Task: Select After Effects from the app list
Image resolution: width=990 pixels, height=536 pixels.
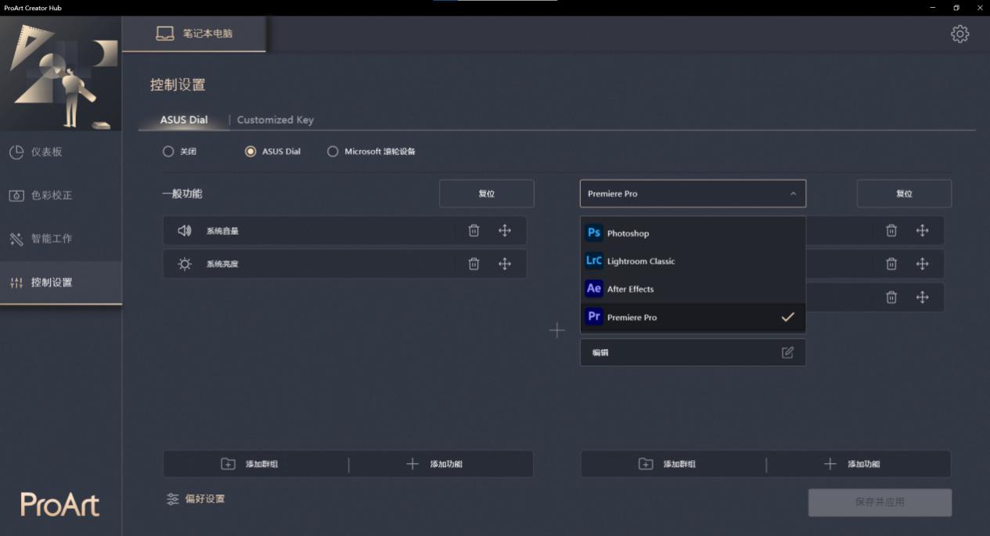Action: click(x=630, y=290)
